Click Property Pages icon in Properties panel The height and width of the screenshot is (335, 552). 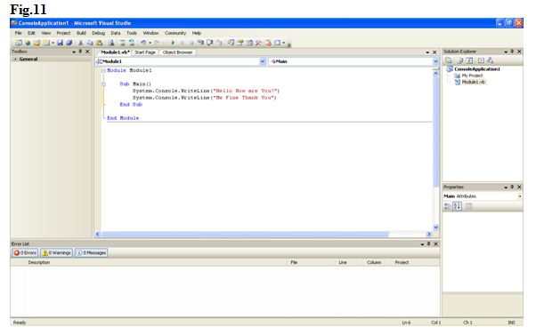tap(468, 206)
